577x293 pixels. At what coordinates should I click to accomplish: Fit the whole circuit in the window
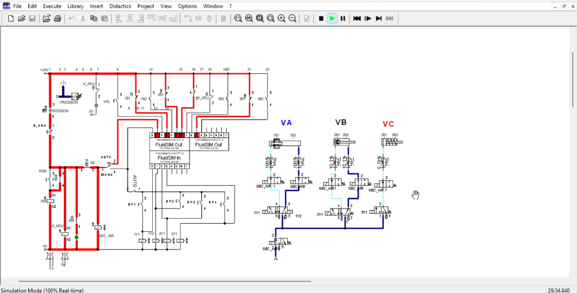point(260,19)
